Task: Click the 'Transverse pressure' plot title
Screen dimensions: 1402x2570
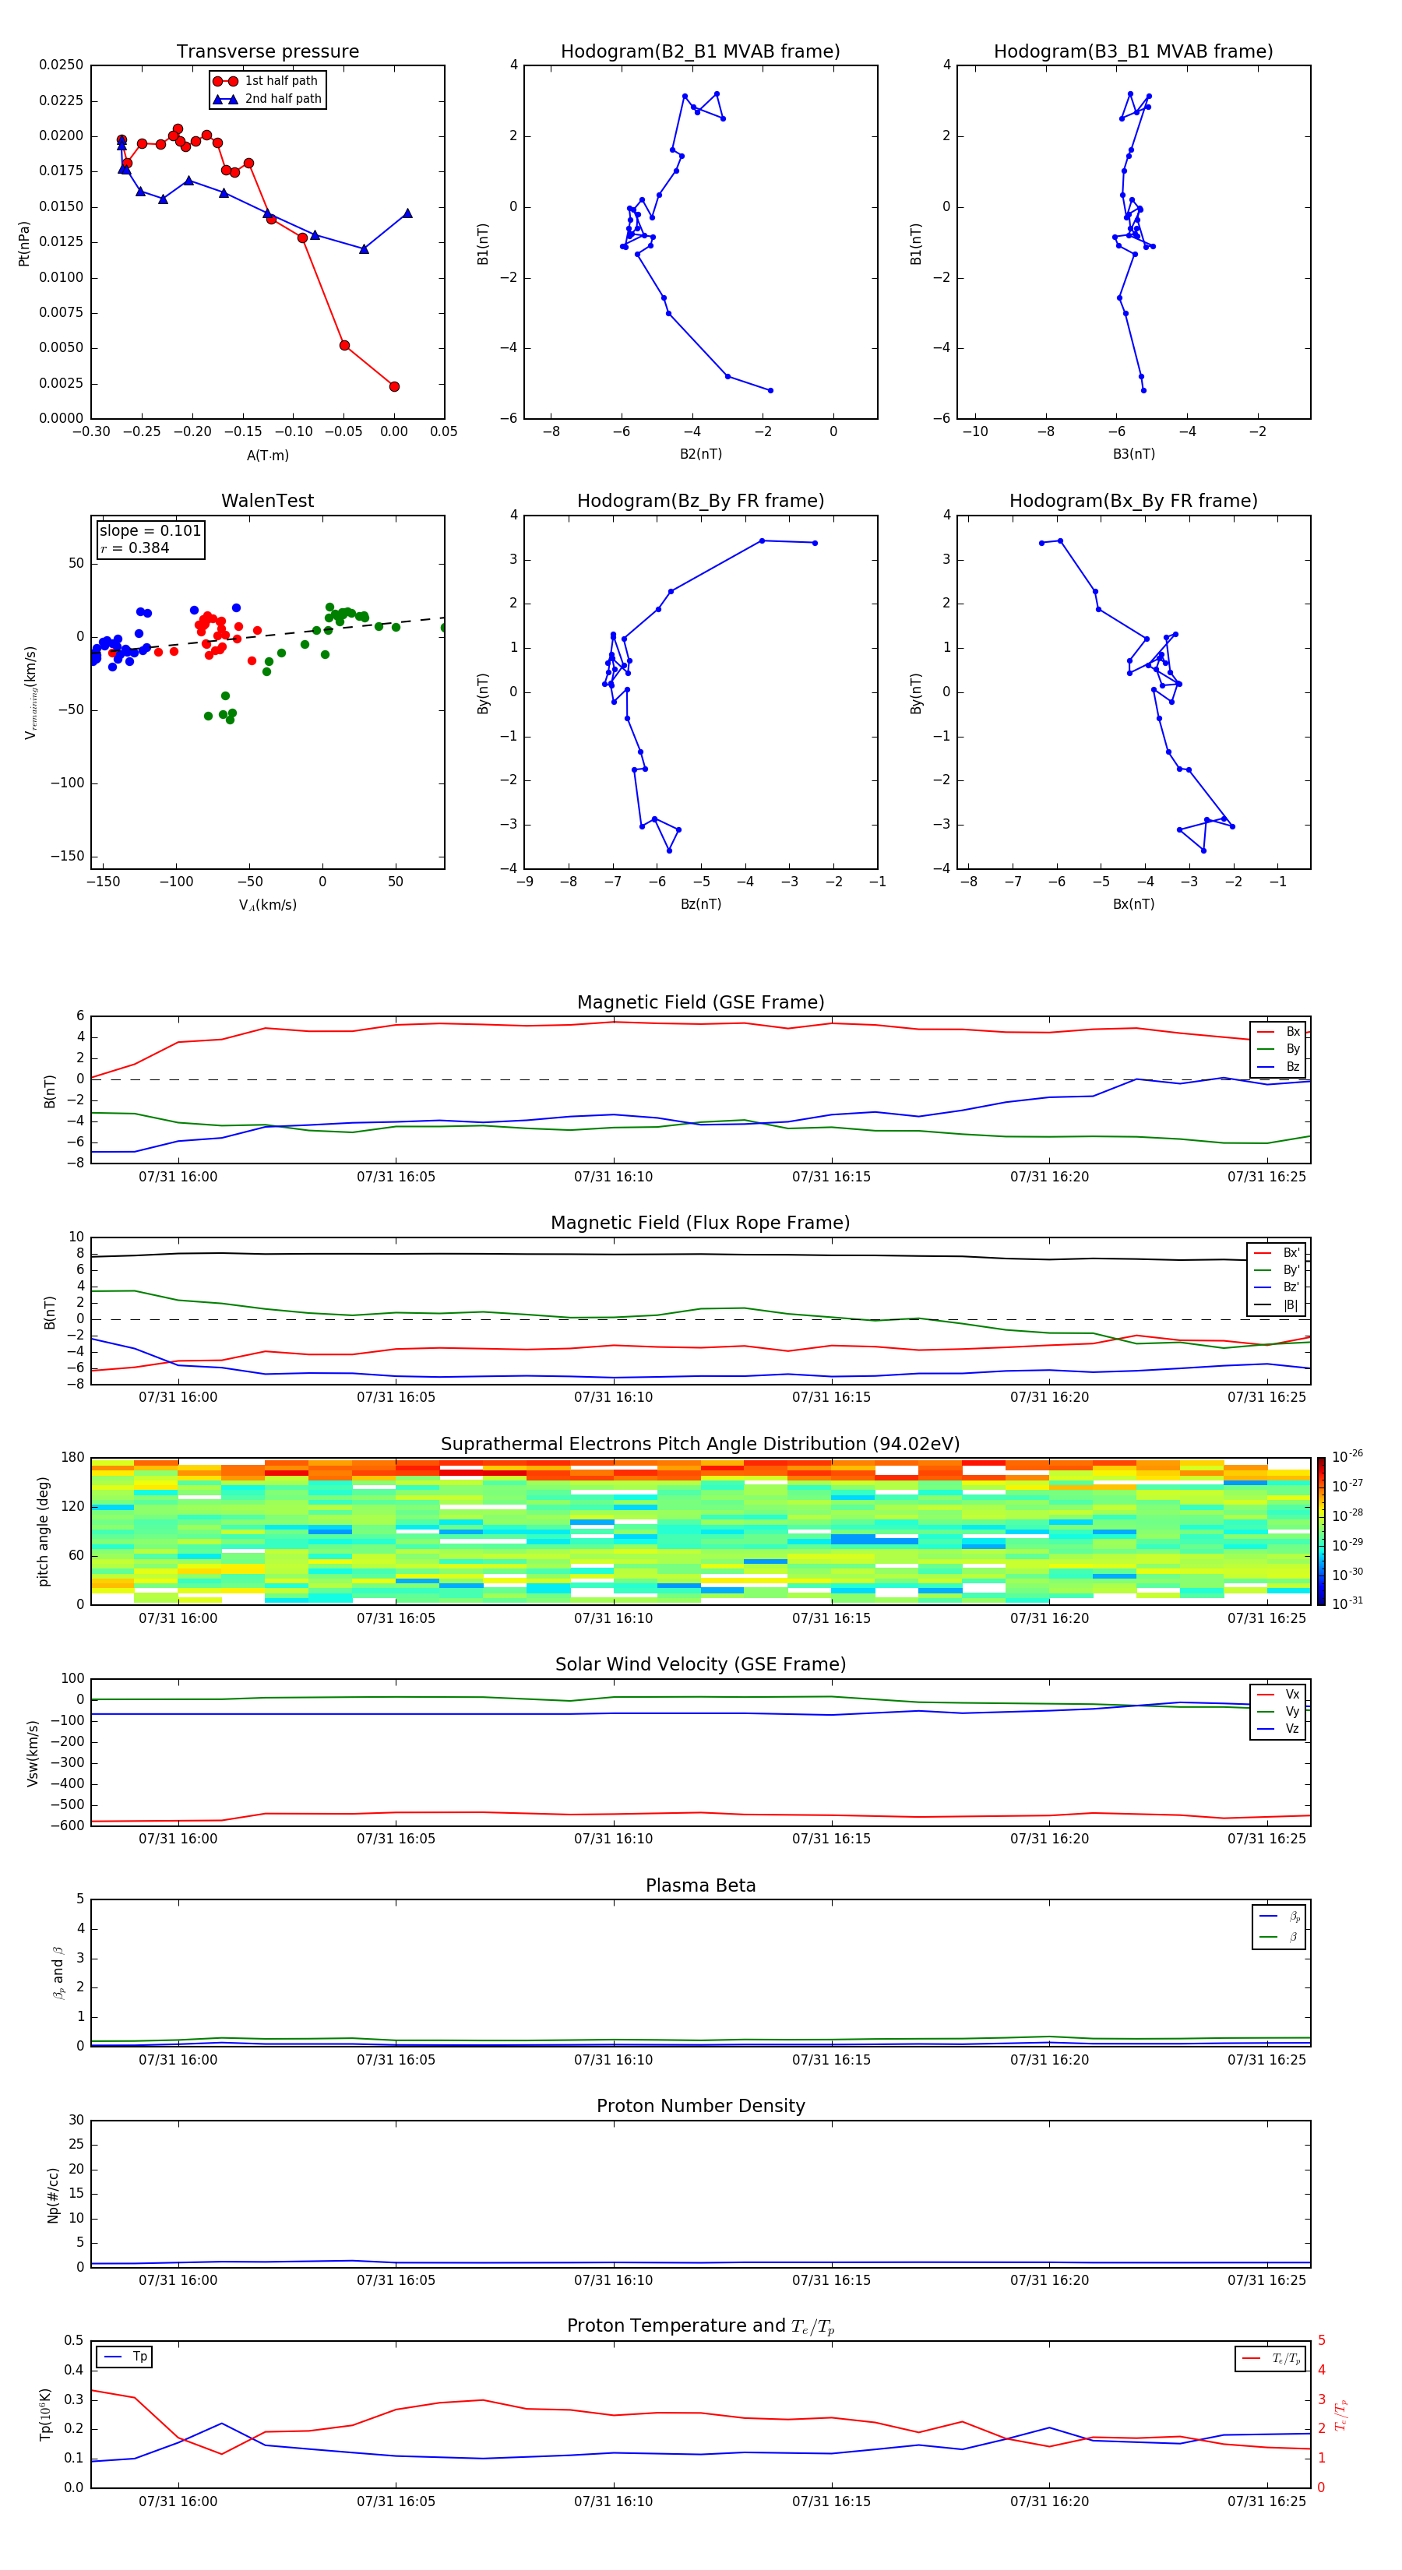Action: pyautogui.click(x=267, y=51)
